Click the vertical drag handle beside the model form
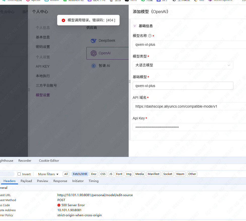Screen dimensions: 246x221 (130, 81)
